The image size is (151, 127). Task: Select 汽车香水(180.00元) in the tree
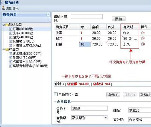coord(27,62)
